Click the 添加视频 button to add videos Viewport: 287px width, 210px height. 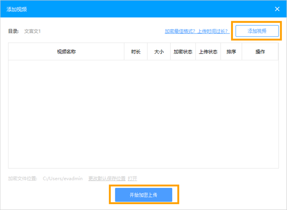[257, 31]
